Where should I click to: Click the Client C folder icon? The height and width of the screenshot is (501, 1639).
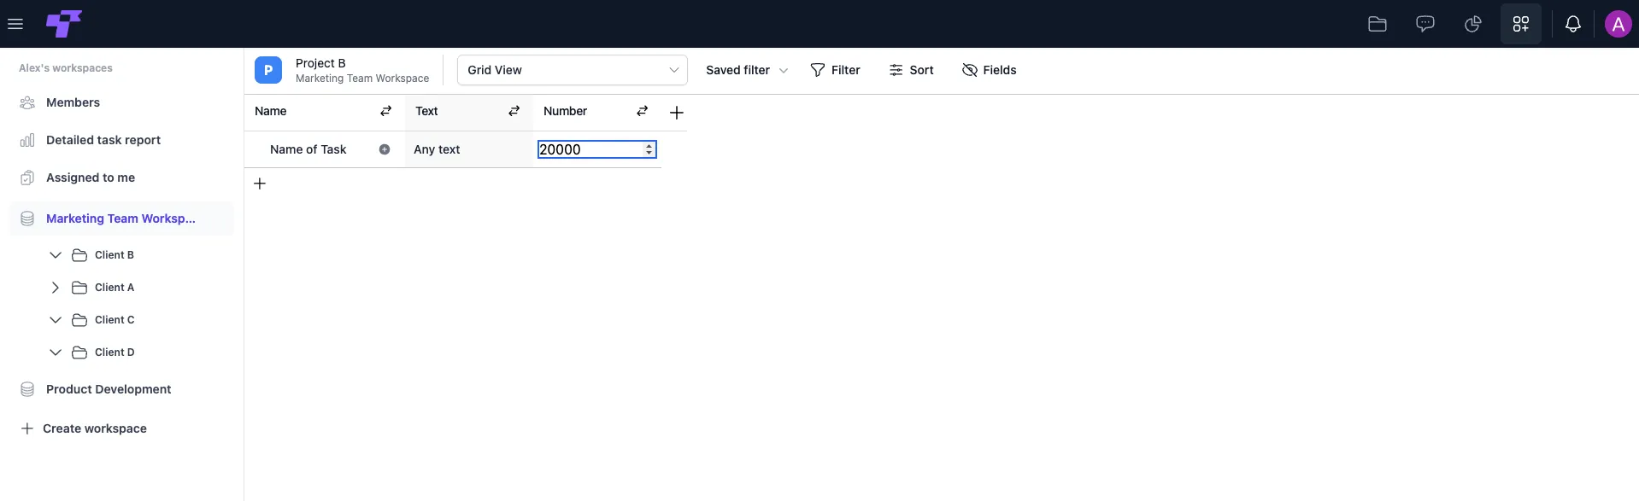click(x=79, y=320)
